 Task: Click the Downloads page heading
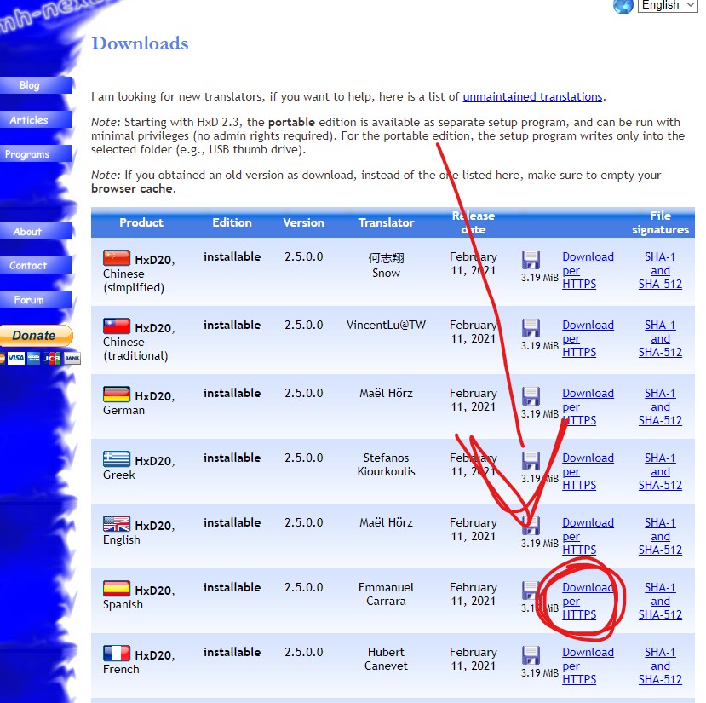140,43
